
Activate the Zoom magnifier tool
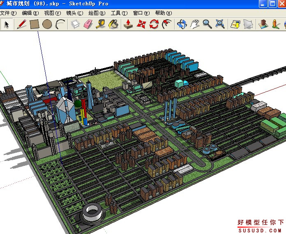(208, 24)
